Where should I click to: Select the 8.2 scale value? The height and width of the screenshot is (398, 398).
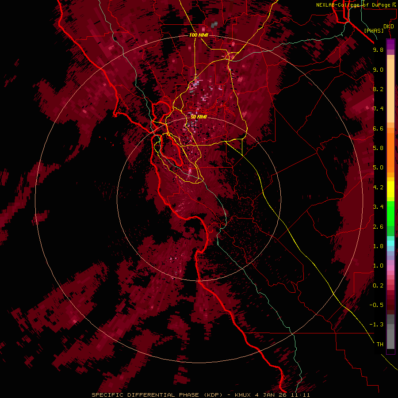coord(378,89)
